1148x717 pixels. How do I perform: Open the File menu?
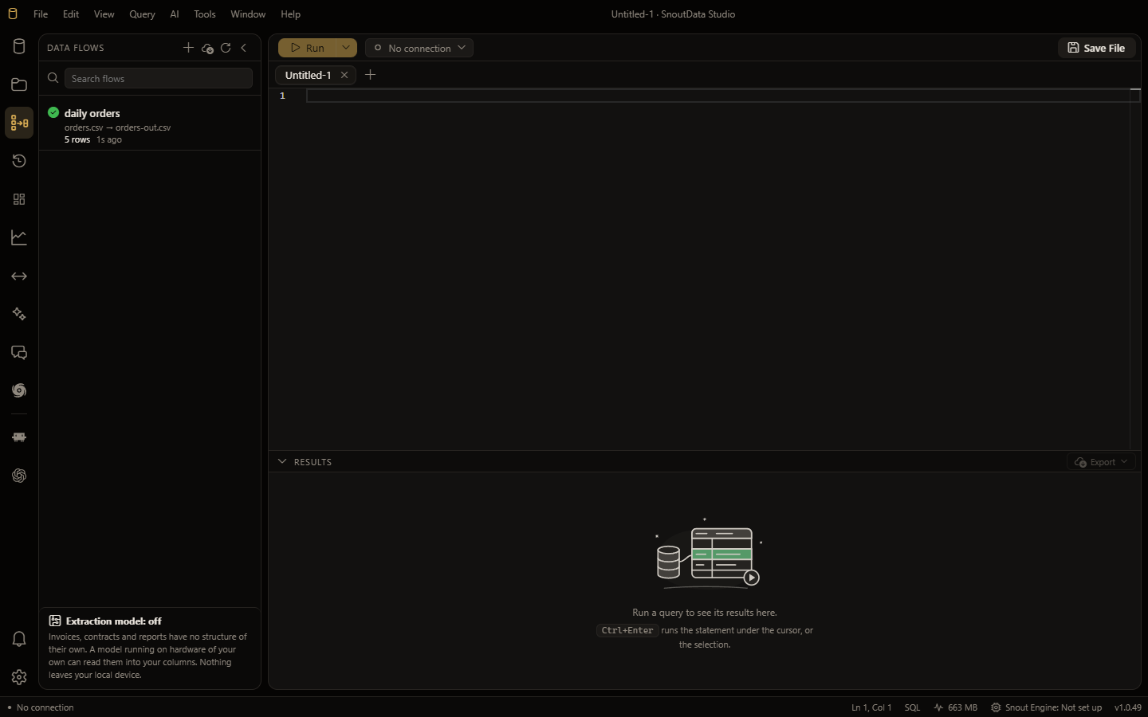(x=41, y=14)
